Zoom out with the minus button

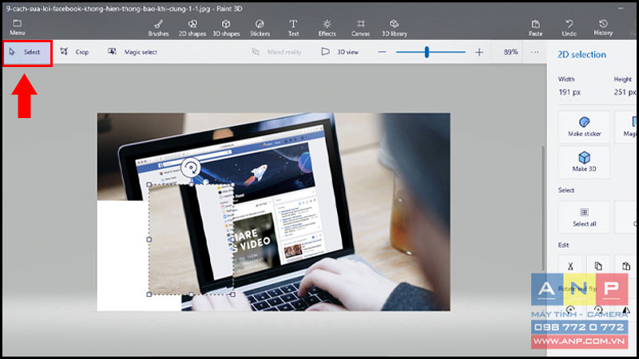pyautogui.click(x=382, y=52)
